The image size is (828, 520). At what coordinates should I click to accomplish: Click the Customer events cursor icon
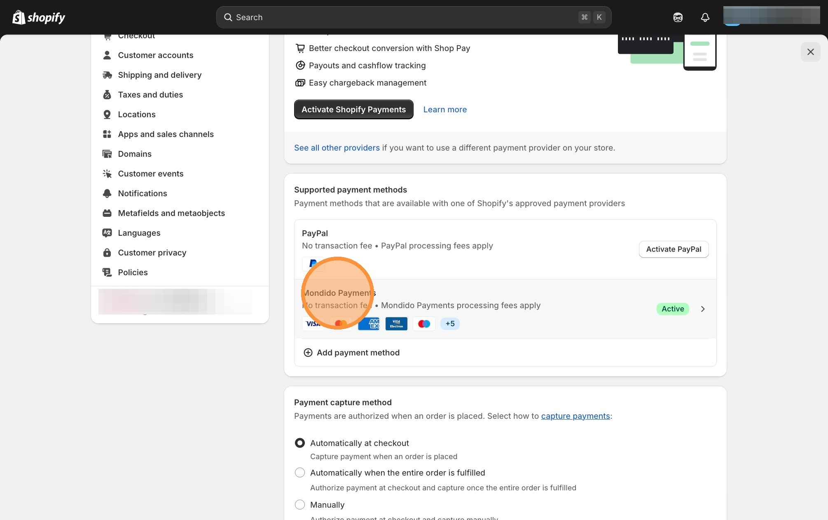107,174
